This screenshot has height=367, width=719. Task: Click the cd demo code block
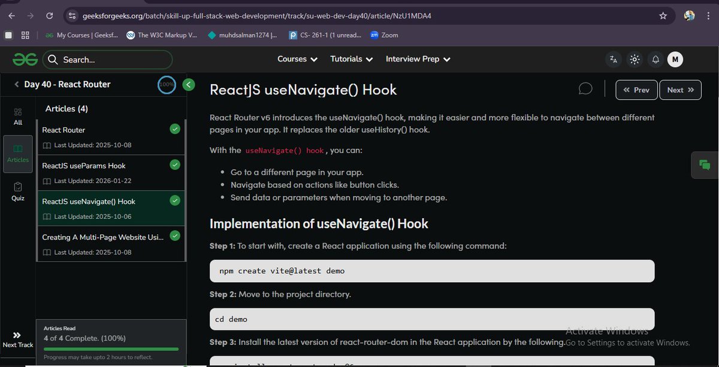pos(431,319)
